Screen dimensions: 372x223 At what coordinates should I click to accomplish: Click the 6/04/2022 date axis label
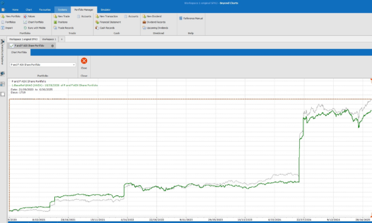click(x=127, y=219)
